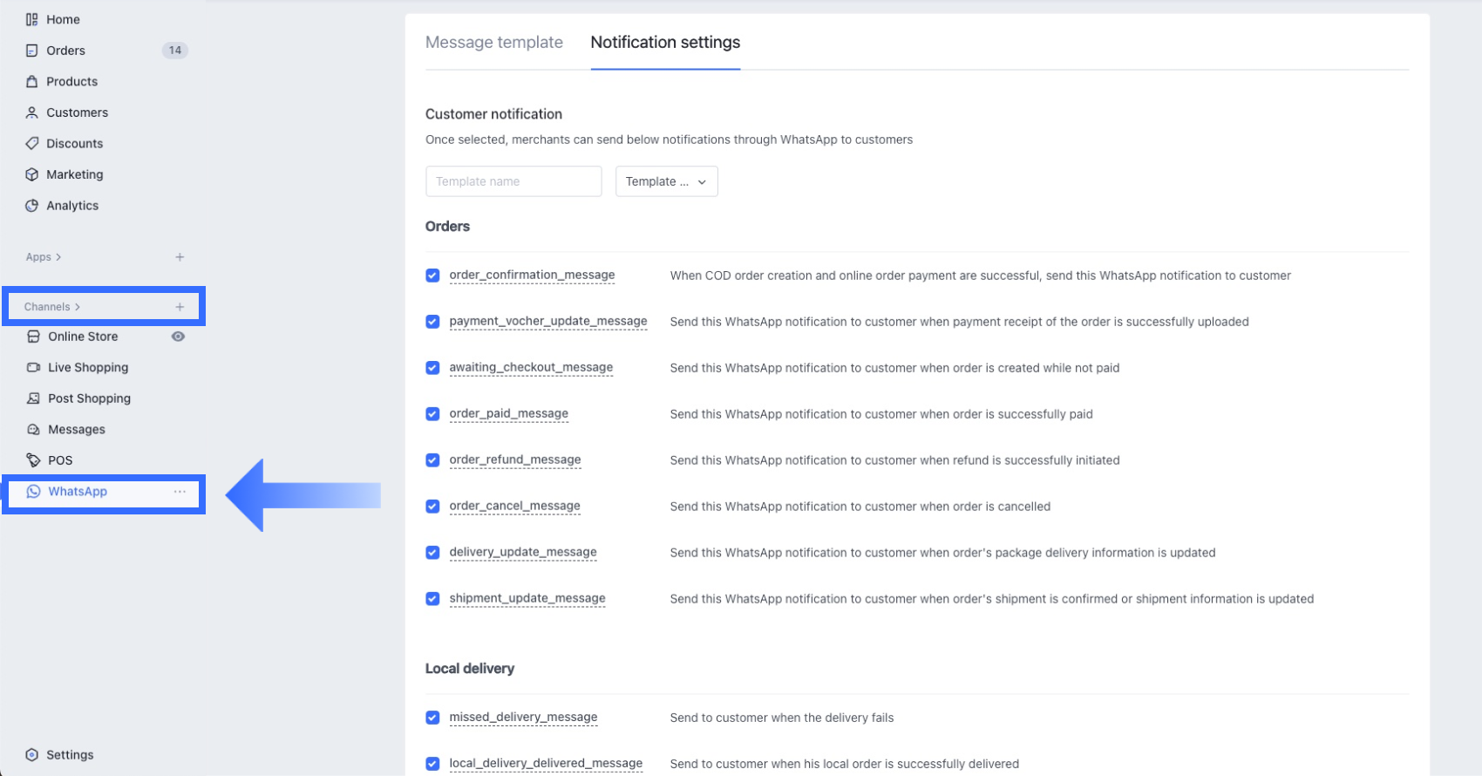This screenshot has height=776, width=1482.
Task: Open WhatsApp channel three-dot menu
Action: click(x=180, y=492)
